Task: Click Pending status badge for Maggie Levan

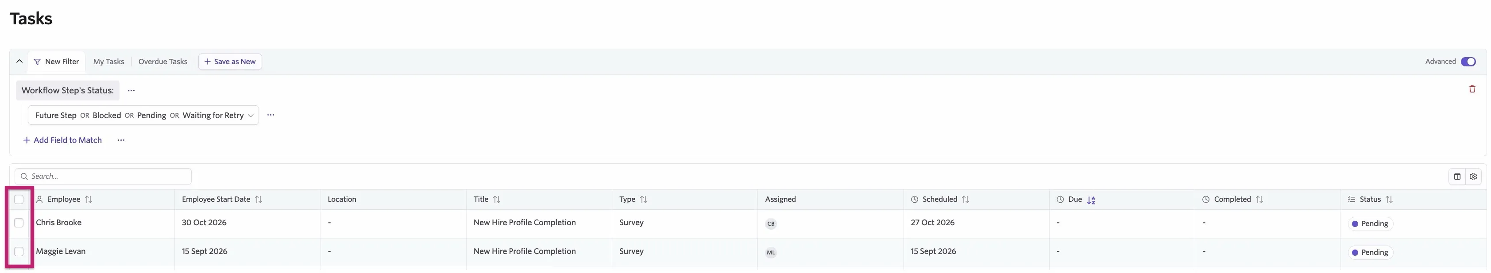Action: [1370, 253]
